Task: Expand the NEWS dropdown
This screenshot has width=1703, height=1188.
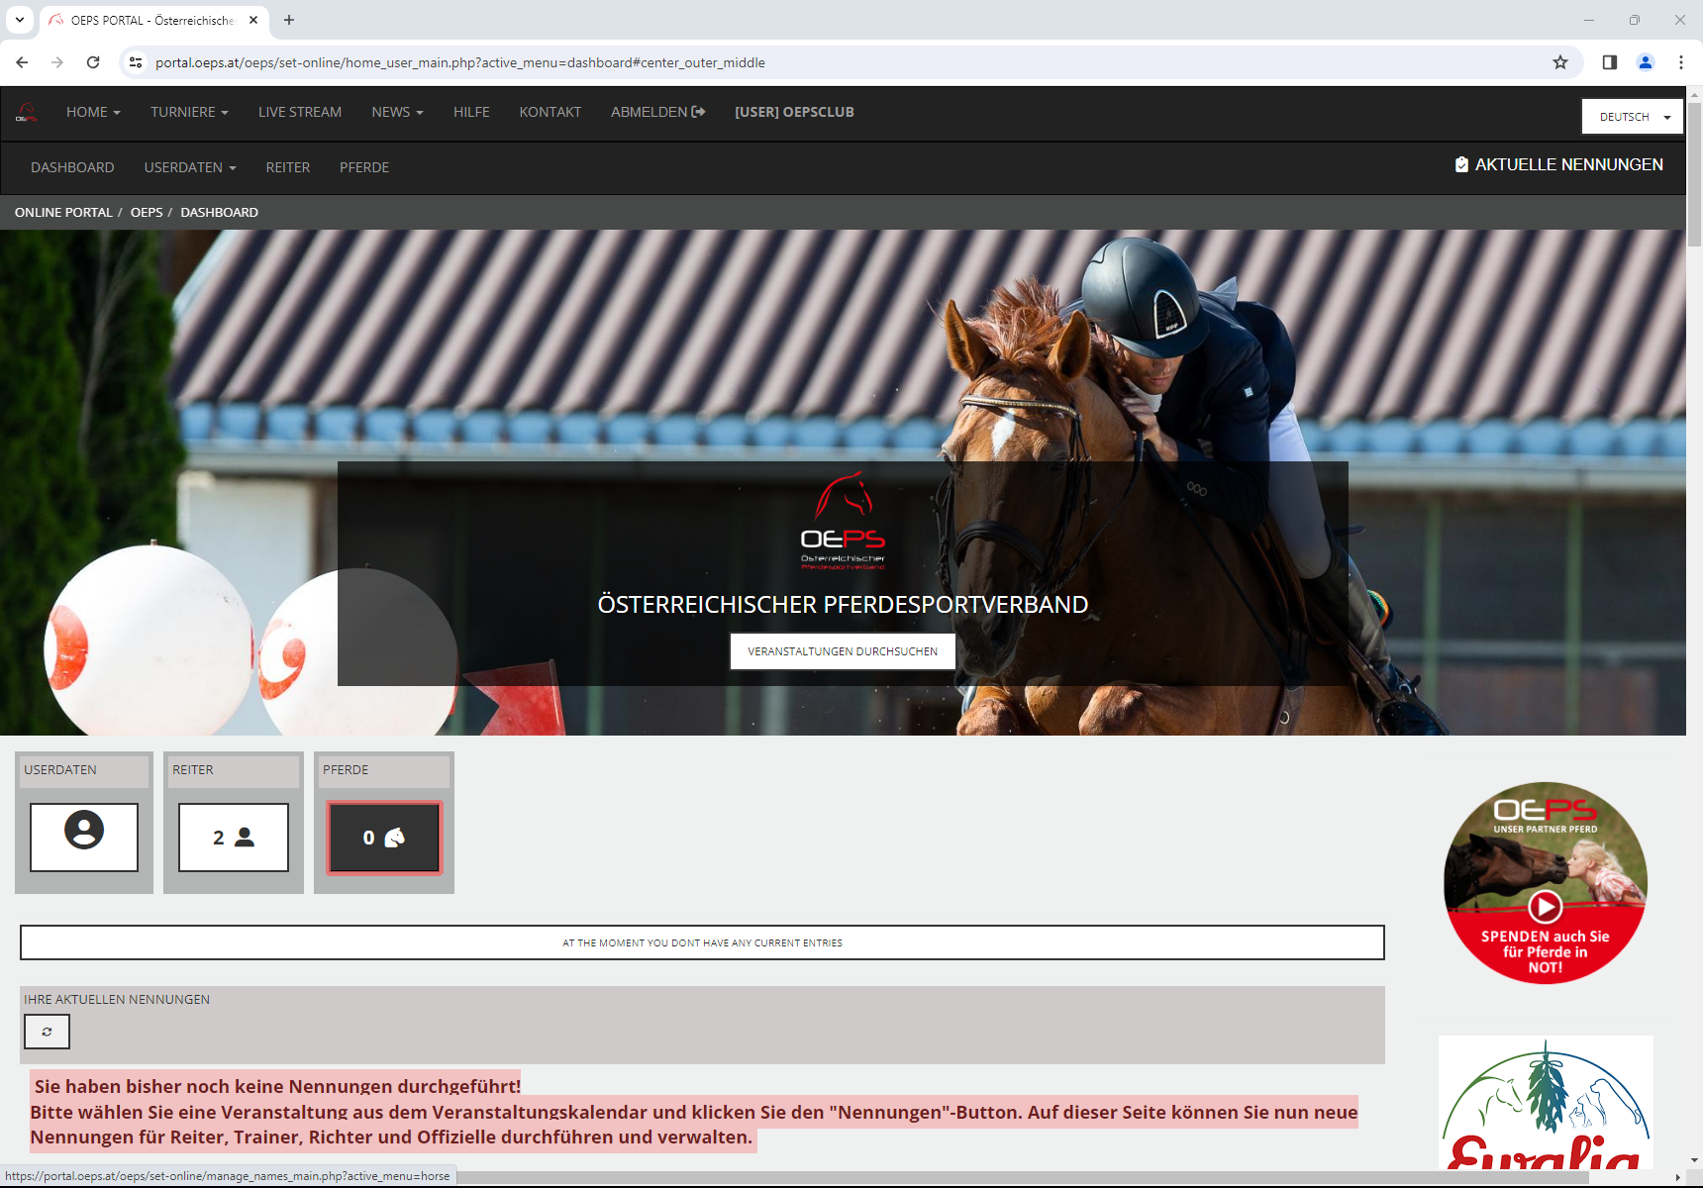Action: point(397,112)
